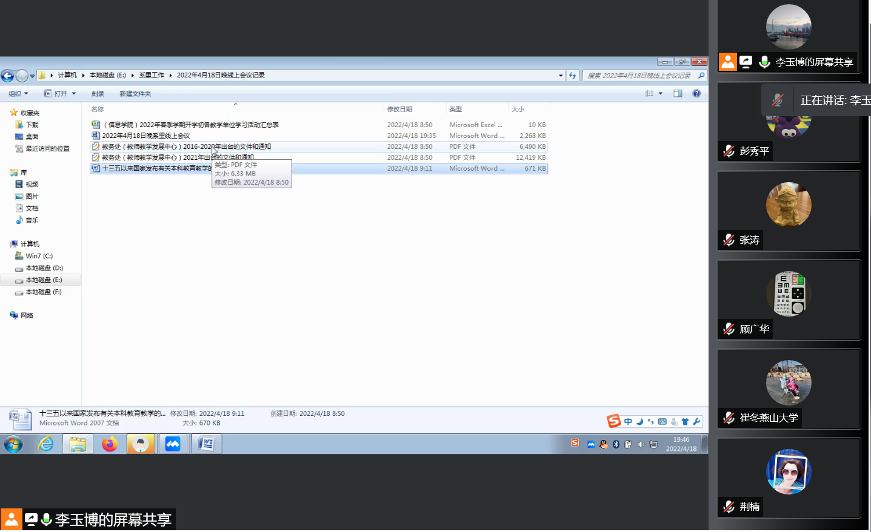This screenshot has height=532, width=871.
Task: Toggle the volume speaker icon in system tray
Action: click(x=641, y=444)
